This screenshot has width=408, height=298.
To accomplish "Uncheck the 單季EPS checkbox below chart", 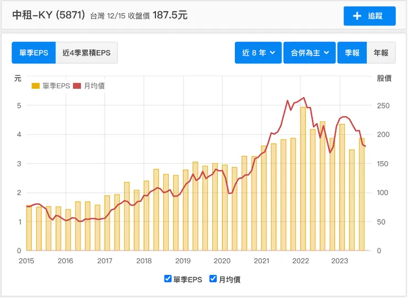I will pos(168,279).
